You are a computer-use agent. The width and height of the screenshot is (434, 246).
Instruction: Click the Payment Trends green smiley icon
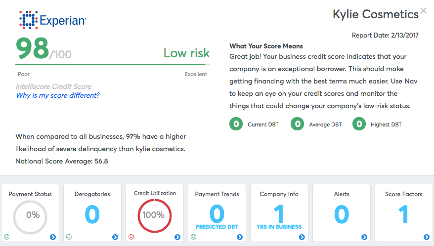tap(193, 237)
